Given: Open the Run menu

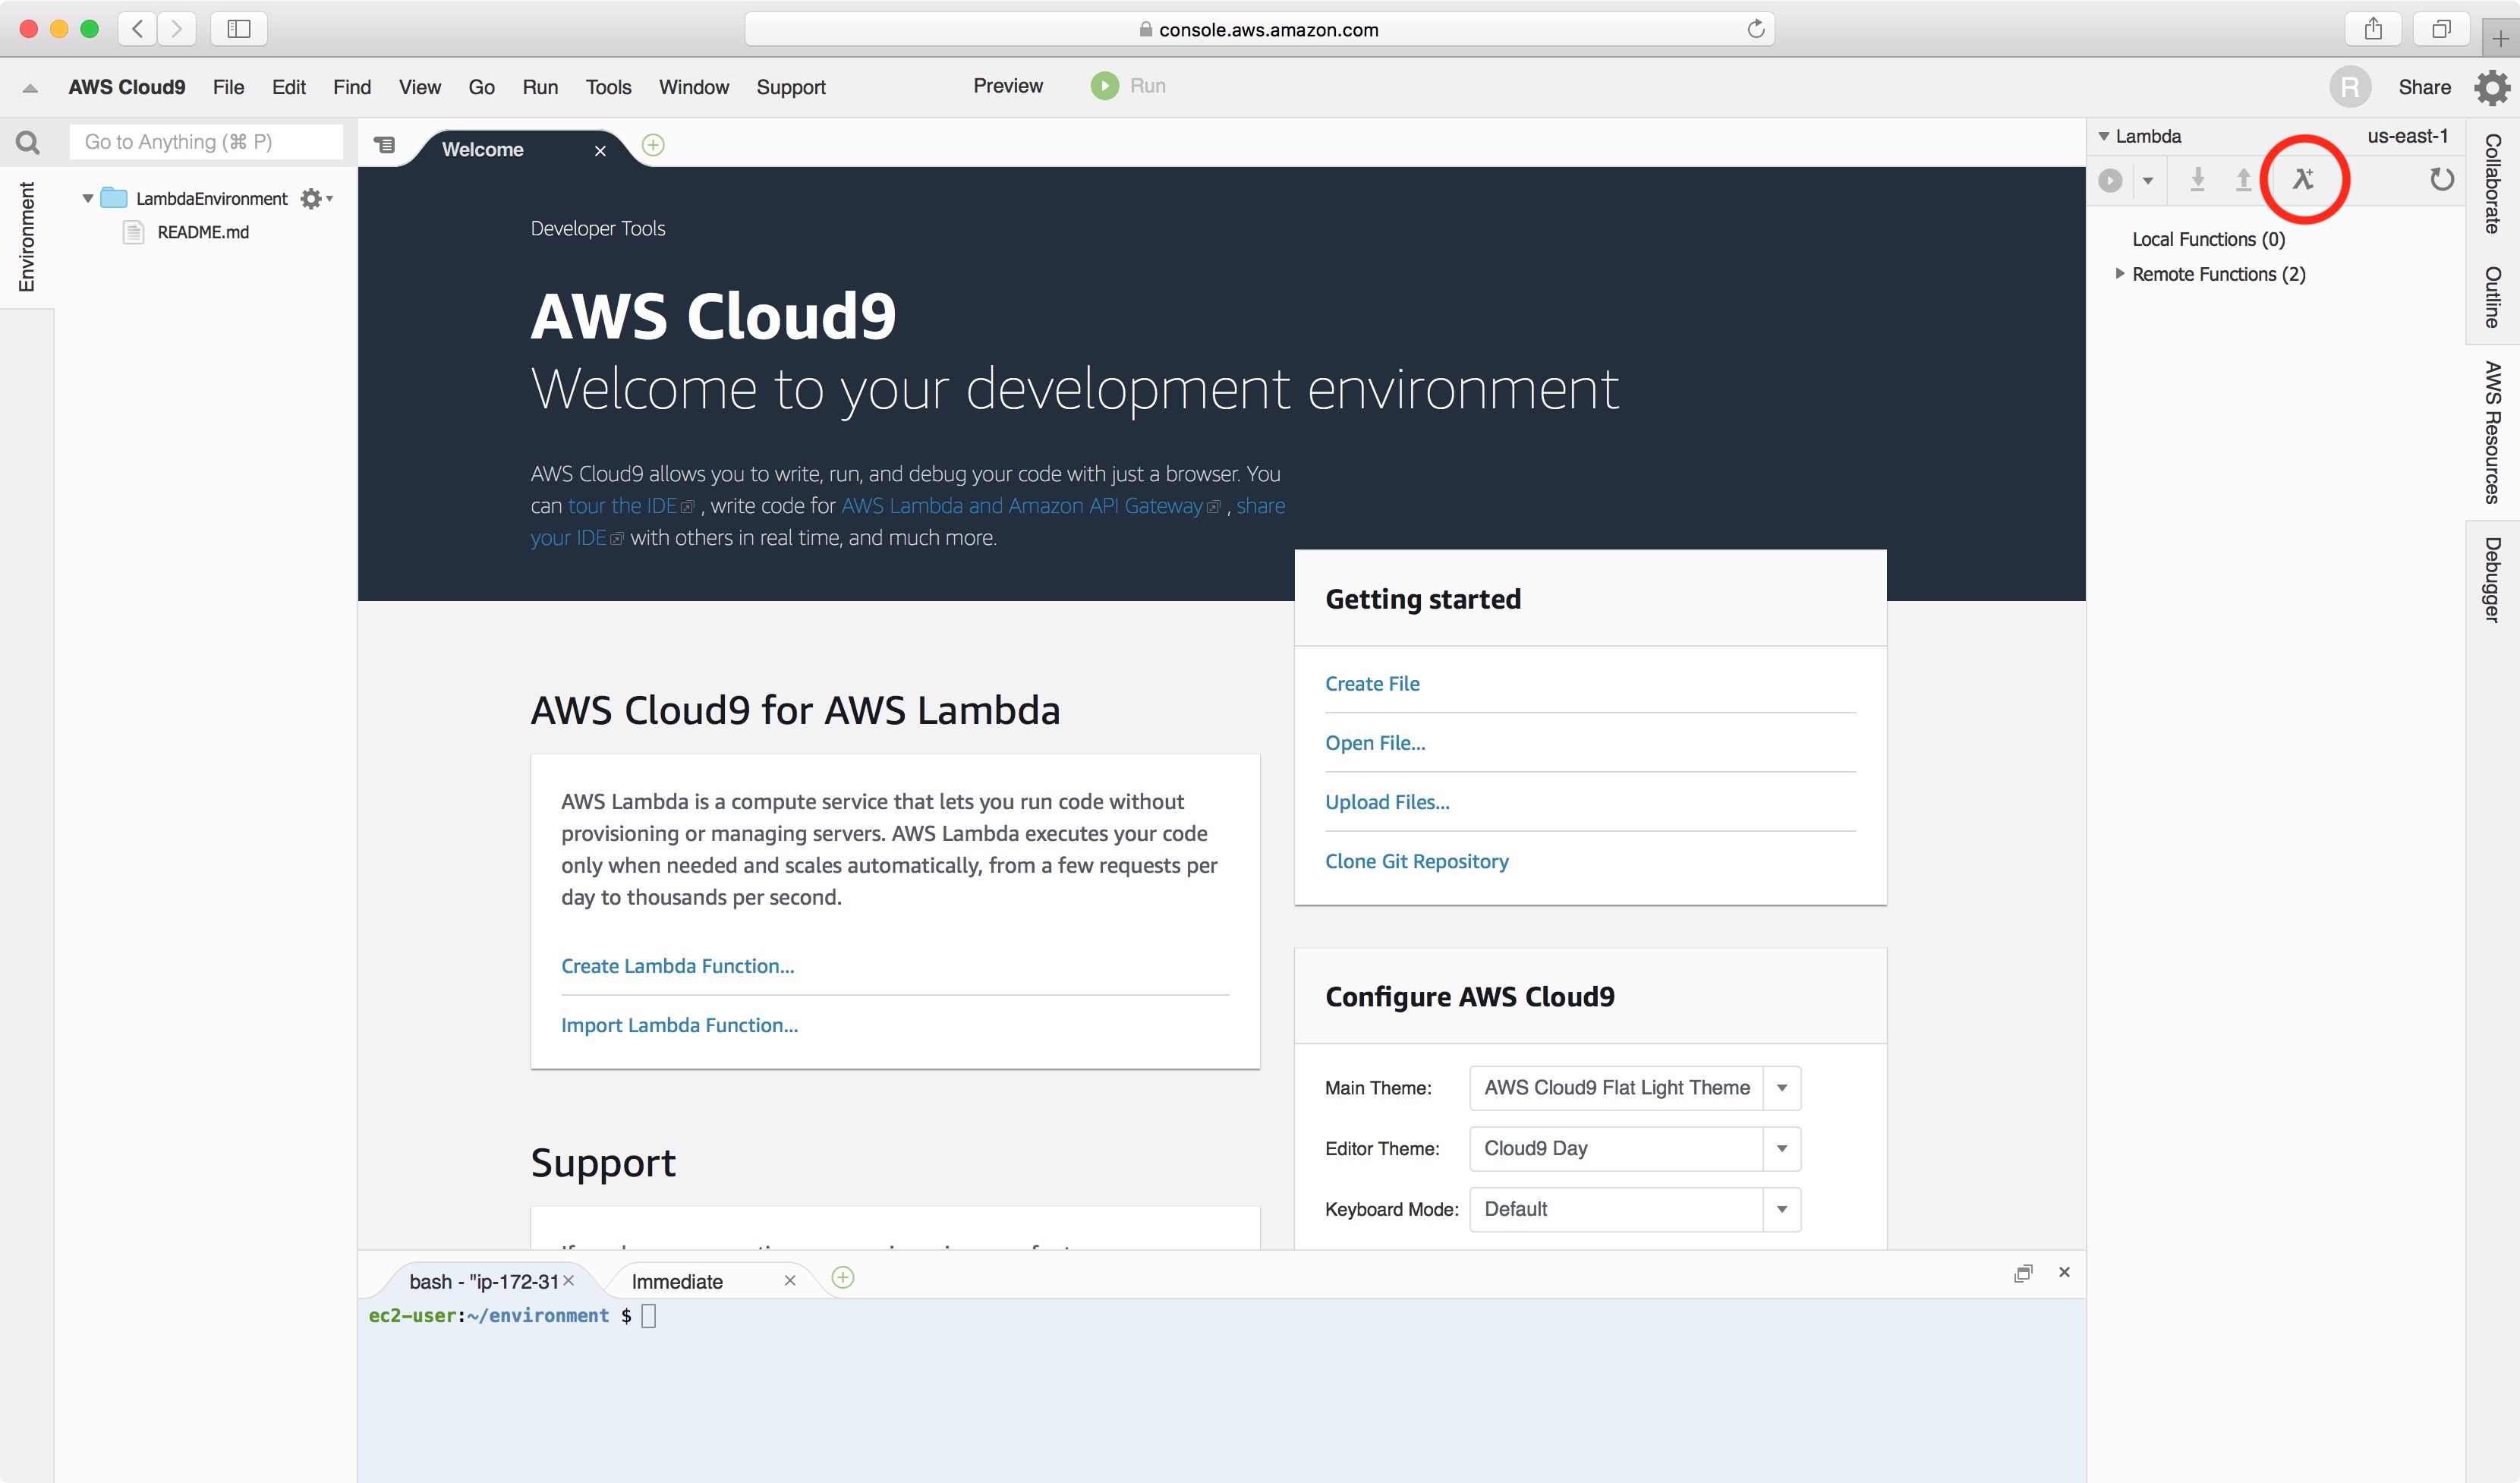Looking at the screenshot, I should 540,87.
